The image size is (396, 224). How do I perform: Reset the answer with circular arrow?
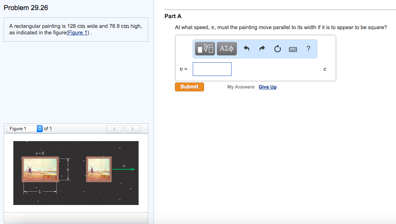pyautogui.click(x=277, y=49)
